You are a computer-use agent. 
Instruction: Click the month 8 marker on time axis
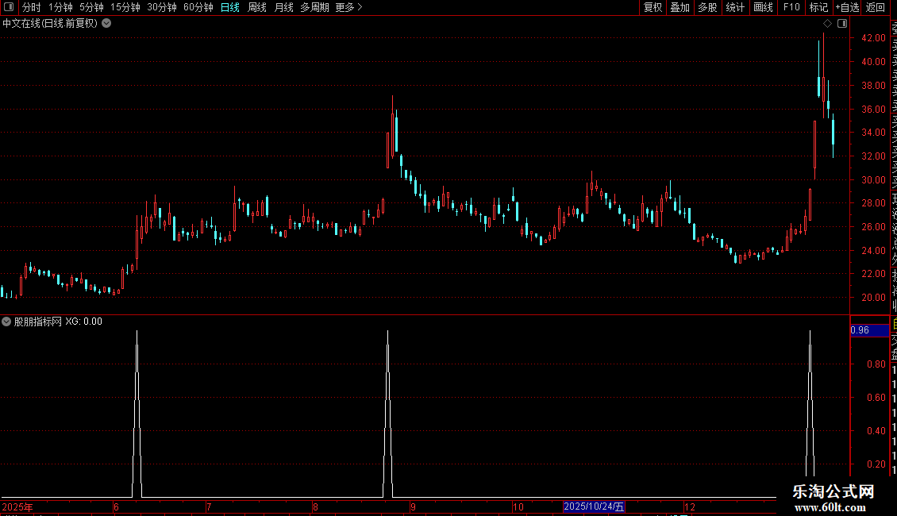tap(315, 506)
